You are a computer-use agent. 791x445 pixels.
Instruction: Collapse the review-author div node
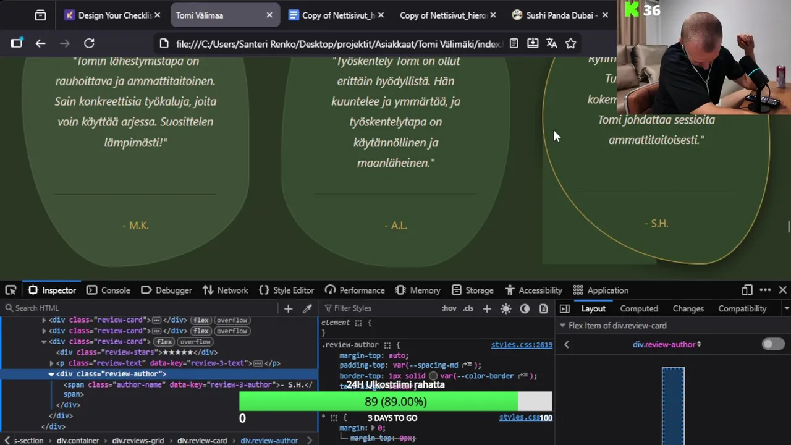click(51, 374)
